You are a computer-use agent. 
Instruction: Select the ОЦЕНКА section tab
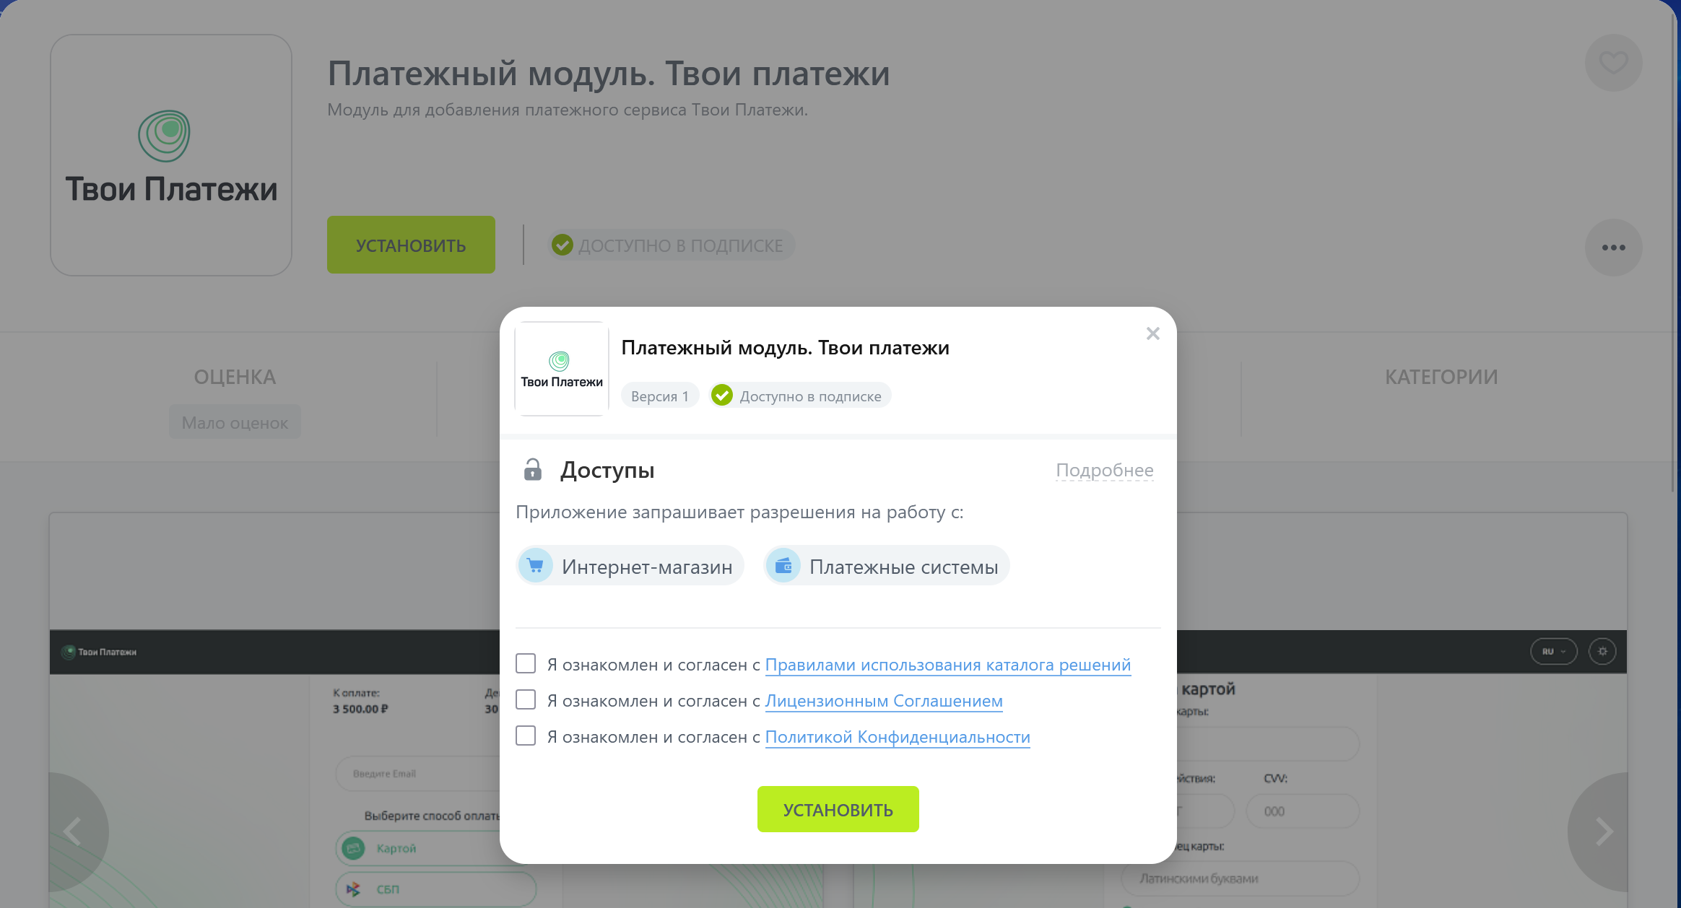[x=235, y=377]
